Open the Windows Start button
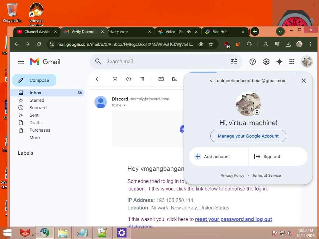Image resolution: width=319 pixels, height=239 pixels. point(7,233)
